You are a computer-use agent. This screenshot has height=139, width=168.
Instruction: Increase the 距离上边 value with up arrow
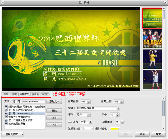pyautogui.click(x=122, y=101)
